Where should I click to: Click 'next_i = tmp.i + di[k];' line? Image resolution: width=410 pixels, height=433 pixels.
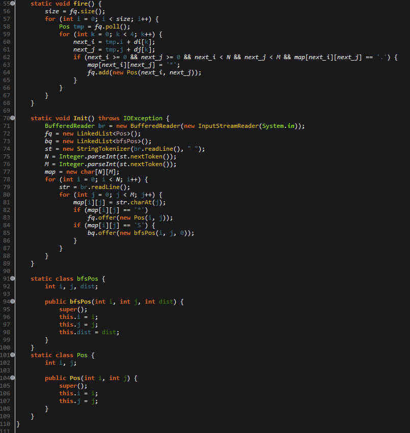tap(114, 42)
